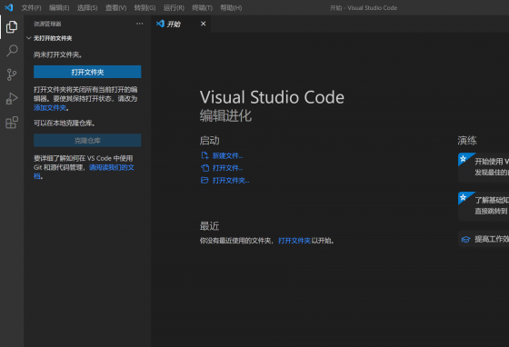Click the new file icon beside 新建文件
The image size is (509, 347).
pos(205,155)
